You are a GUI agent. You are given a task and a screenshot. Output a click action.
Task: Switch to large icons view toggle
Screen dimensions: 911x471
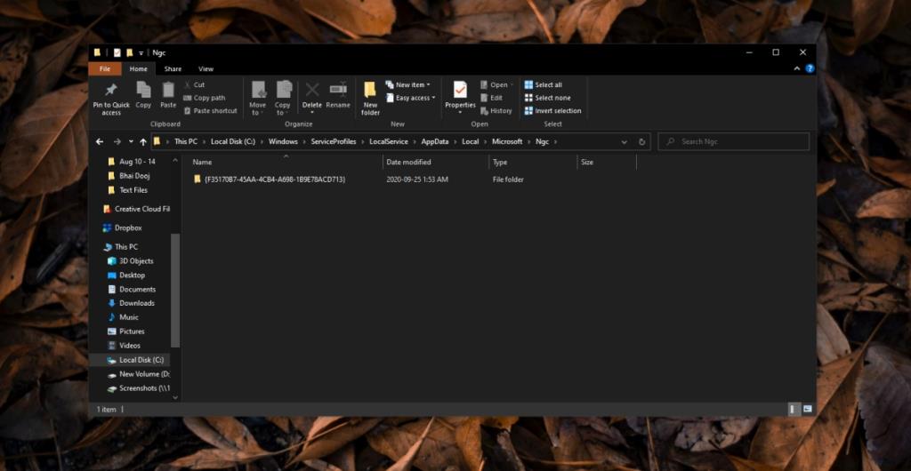pyautogui.click(x=807, y=409)
